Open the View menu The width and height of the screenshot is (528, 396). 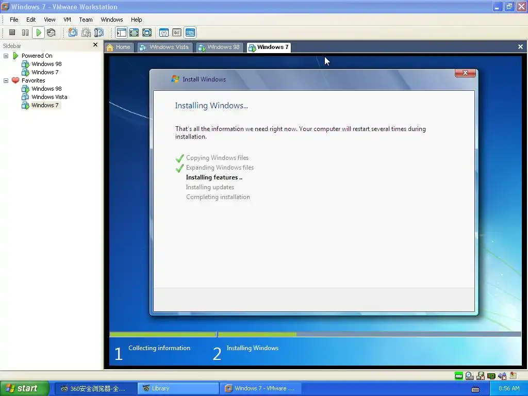(49, 20)
